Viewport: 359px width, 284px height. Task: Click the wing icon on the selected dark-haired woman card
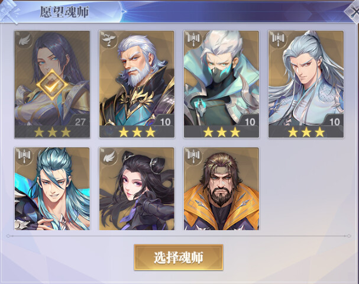click(x=24, y=40)
